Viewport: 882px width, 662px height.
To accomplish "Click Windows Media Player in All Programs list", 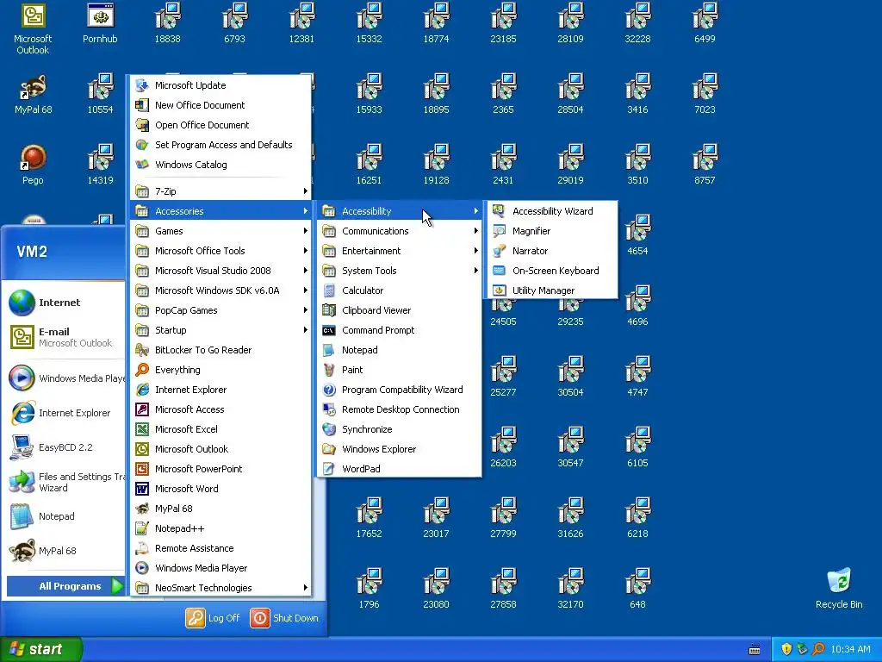I will (x=220, y=568).
